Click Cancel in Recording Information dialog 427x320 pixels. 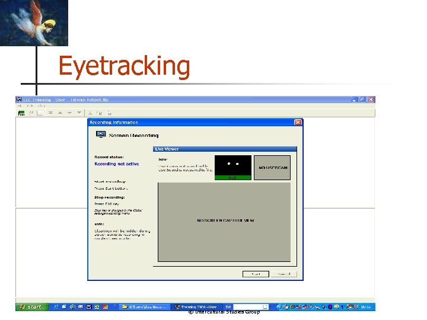pos(284,274)
